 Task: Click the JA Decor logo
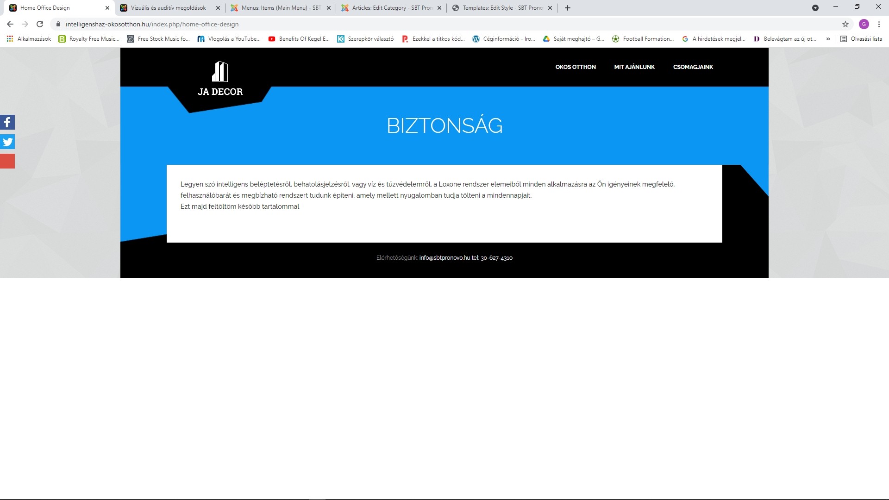point(220,79)
